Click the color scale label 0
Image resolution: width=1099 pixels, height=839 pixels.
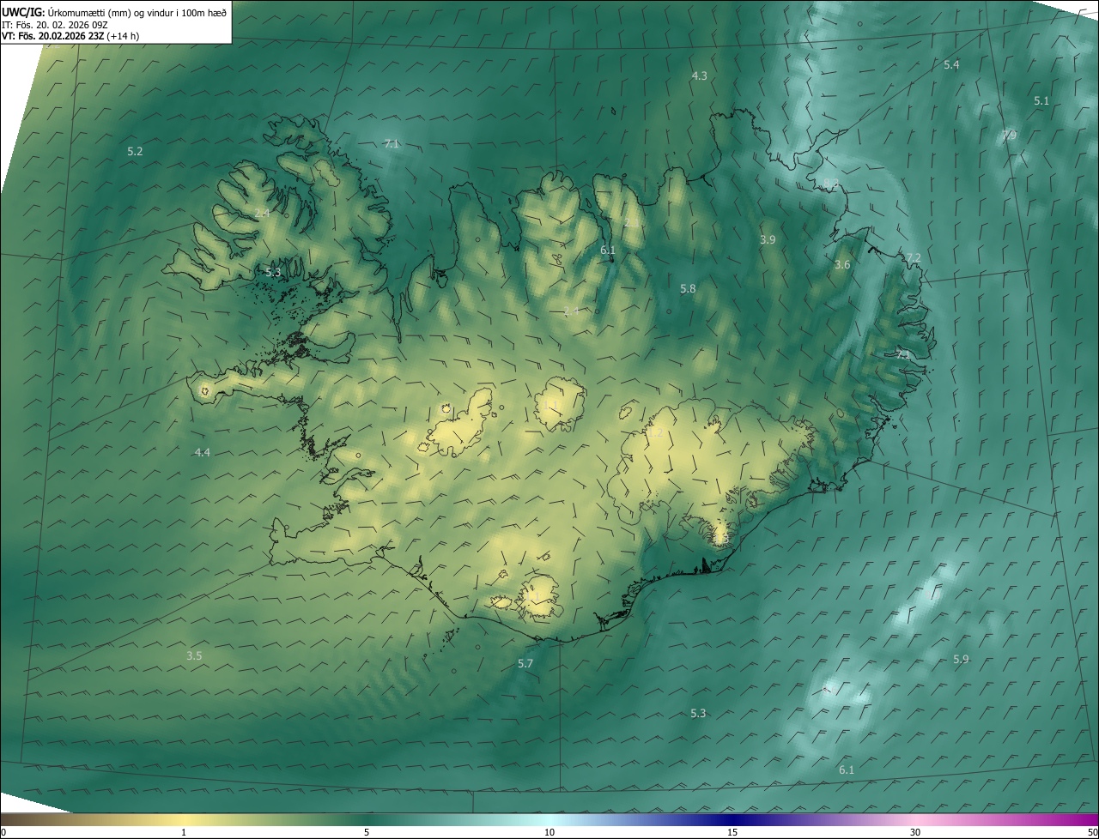3,832
